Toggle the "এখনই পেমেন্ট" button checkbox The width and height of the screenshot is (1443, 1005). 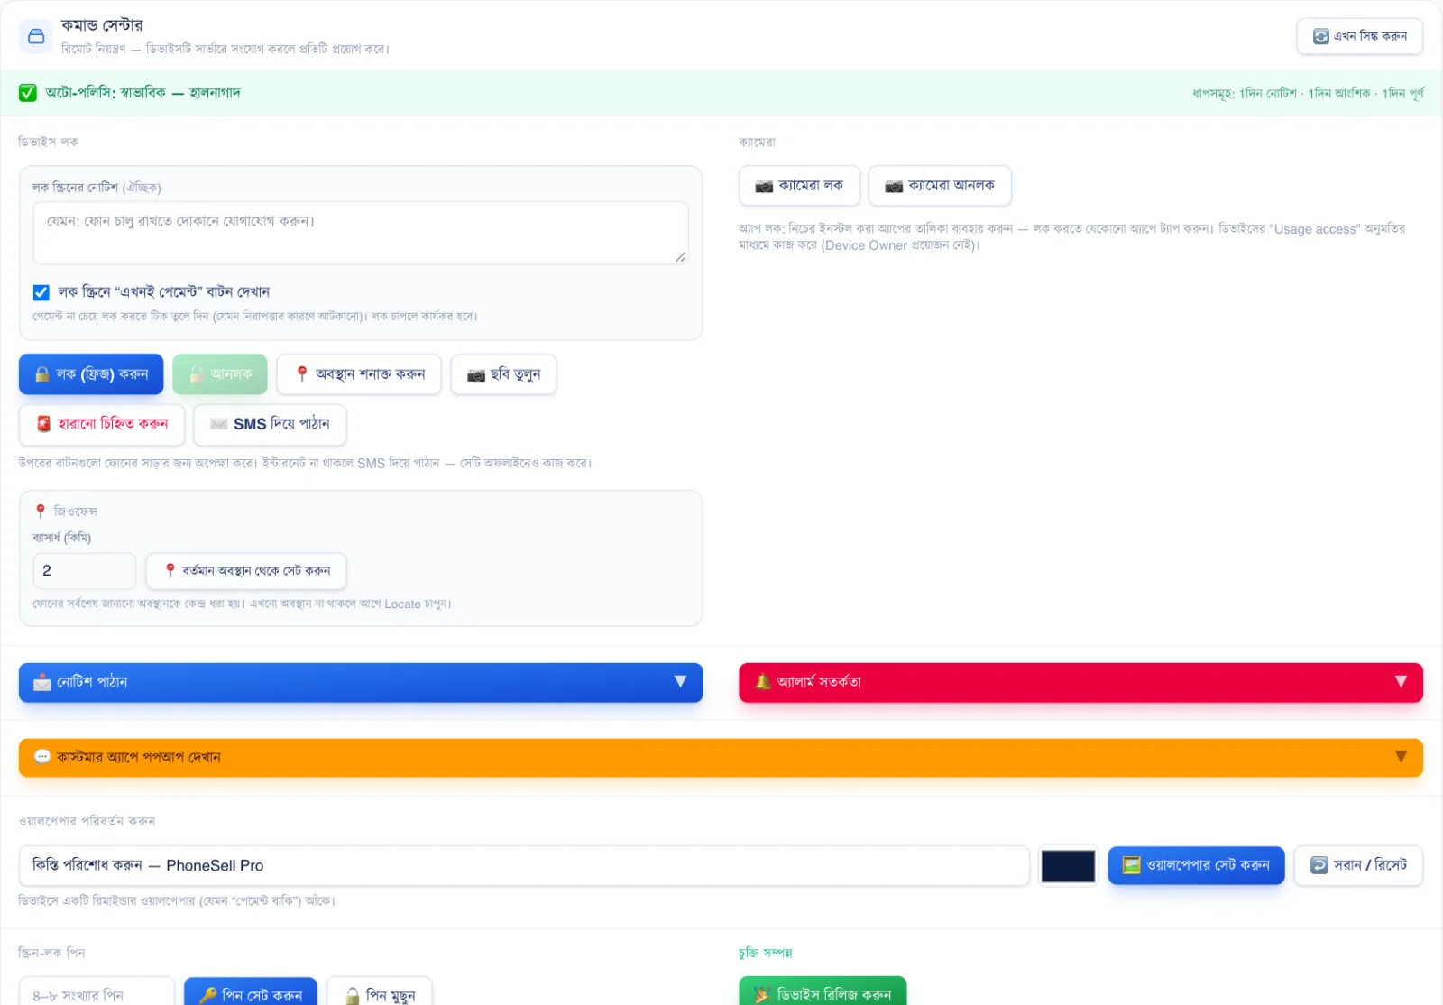coord(41,292)
